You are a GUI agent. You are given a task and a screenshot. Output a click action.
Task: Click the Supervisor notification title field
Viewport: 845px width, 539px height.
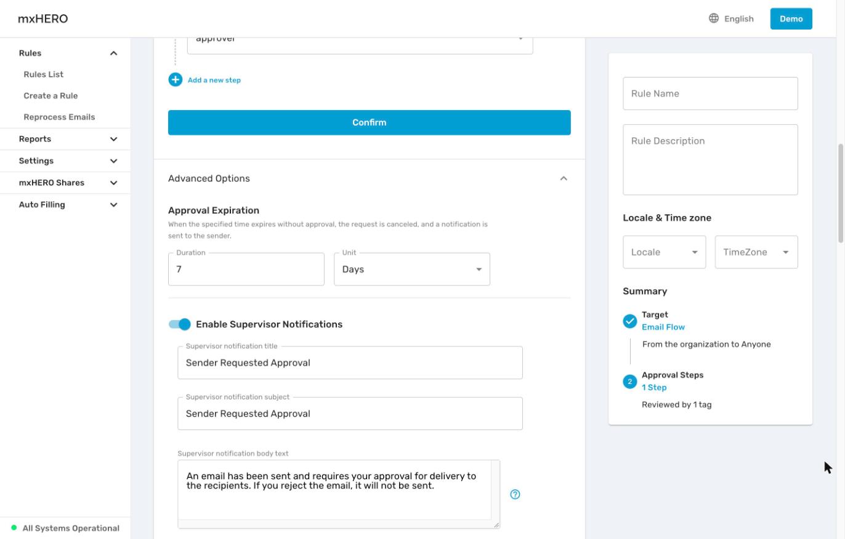pos(350,363)
